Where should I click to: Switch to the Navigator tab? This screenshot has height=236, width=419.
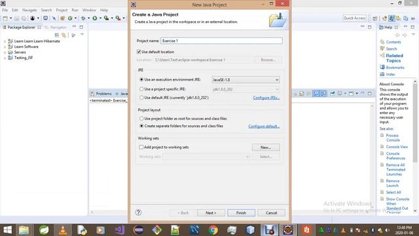pyautogui.click(x=56, y=28)
